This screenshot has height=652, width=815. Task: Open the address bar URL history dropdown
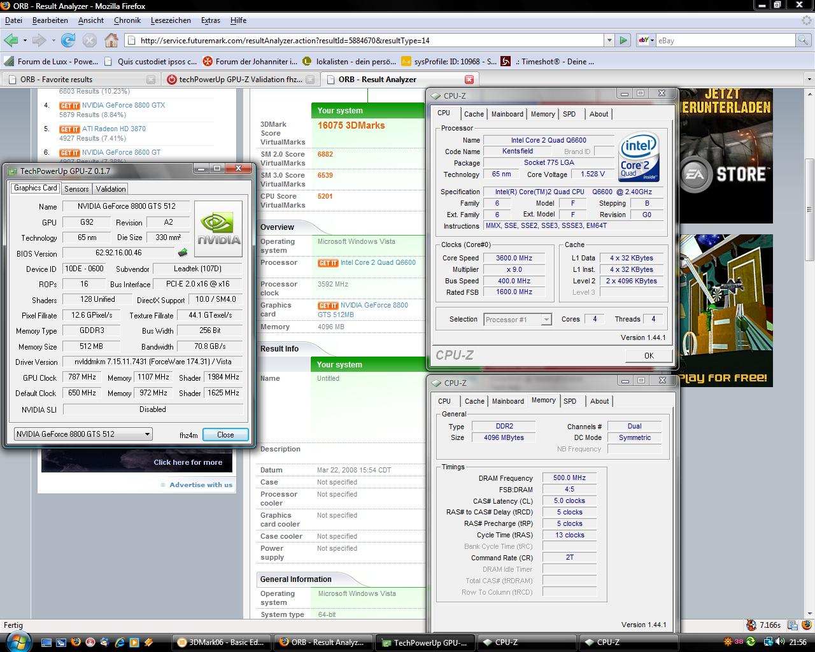click(x=609, y=40)
